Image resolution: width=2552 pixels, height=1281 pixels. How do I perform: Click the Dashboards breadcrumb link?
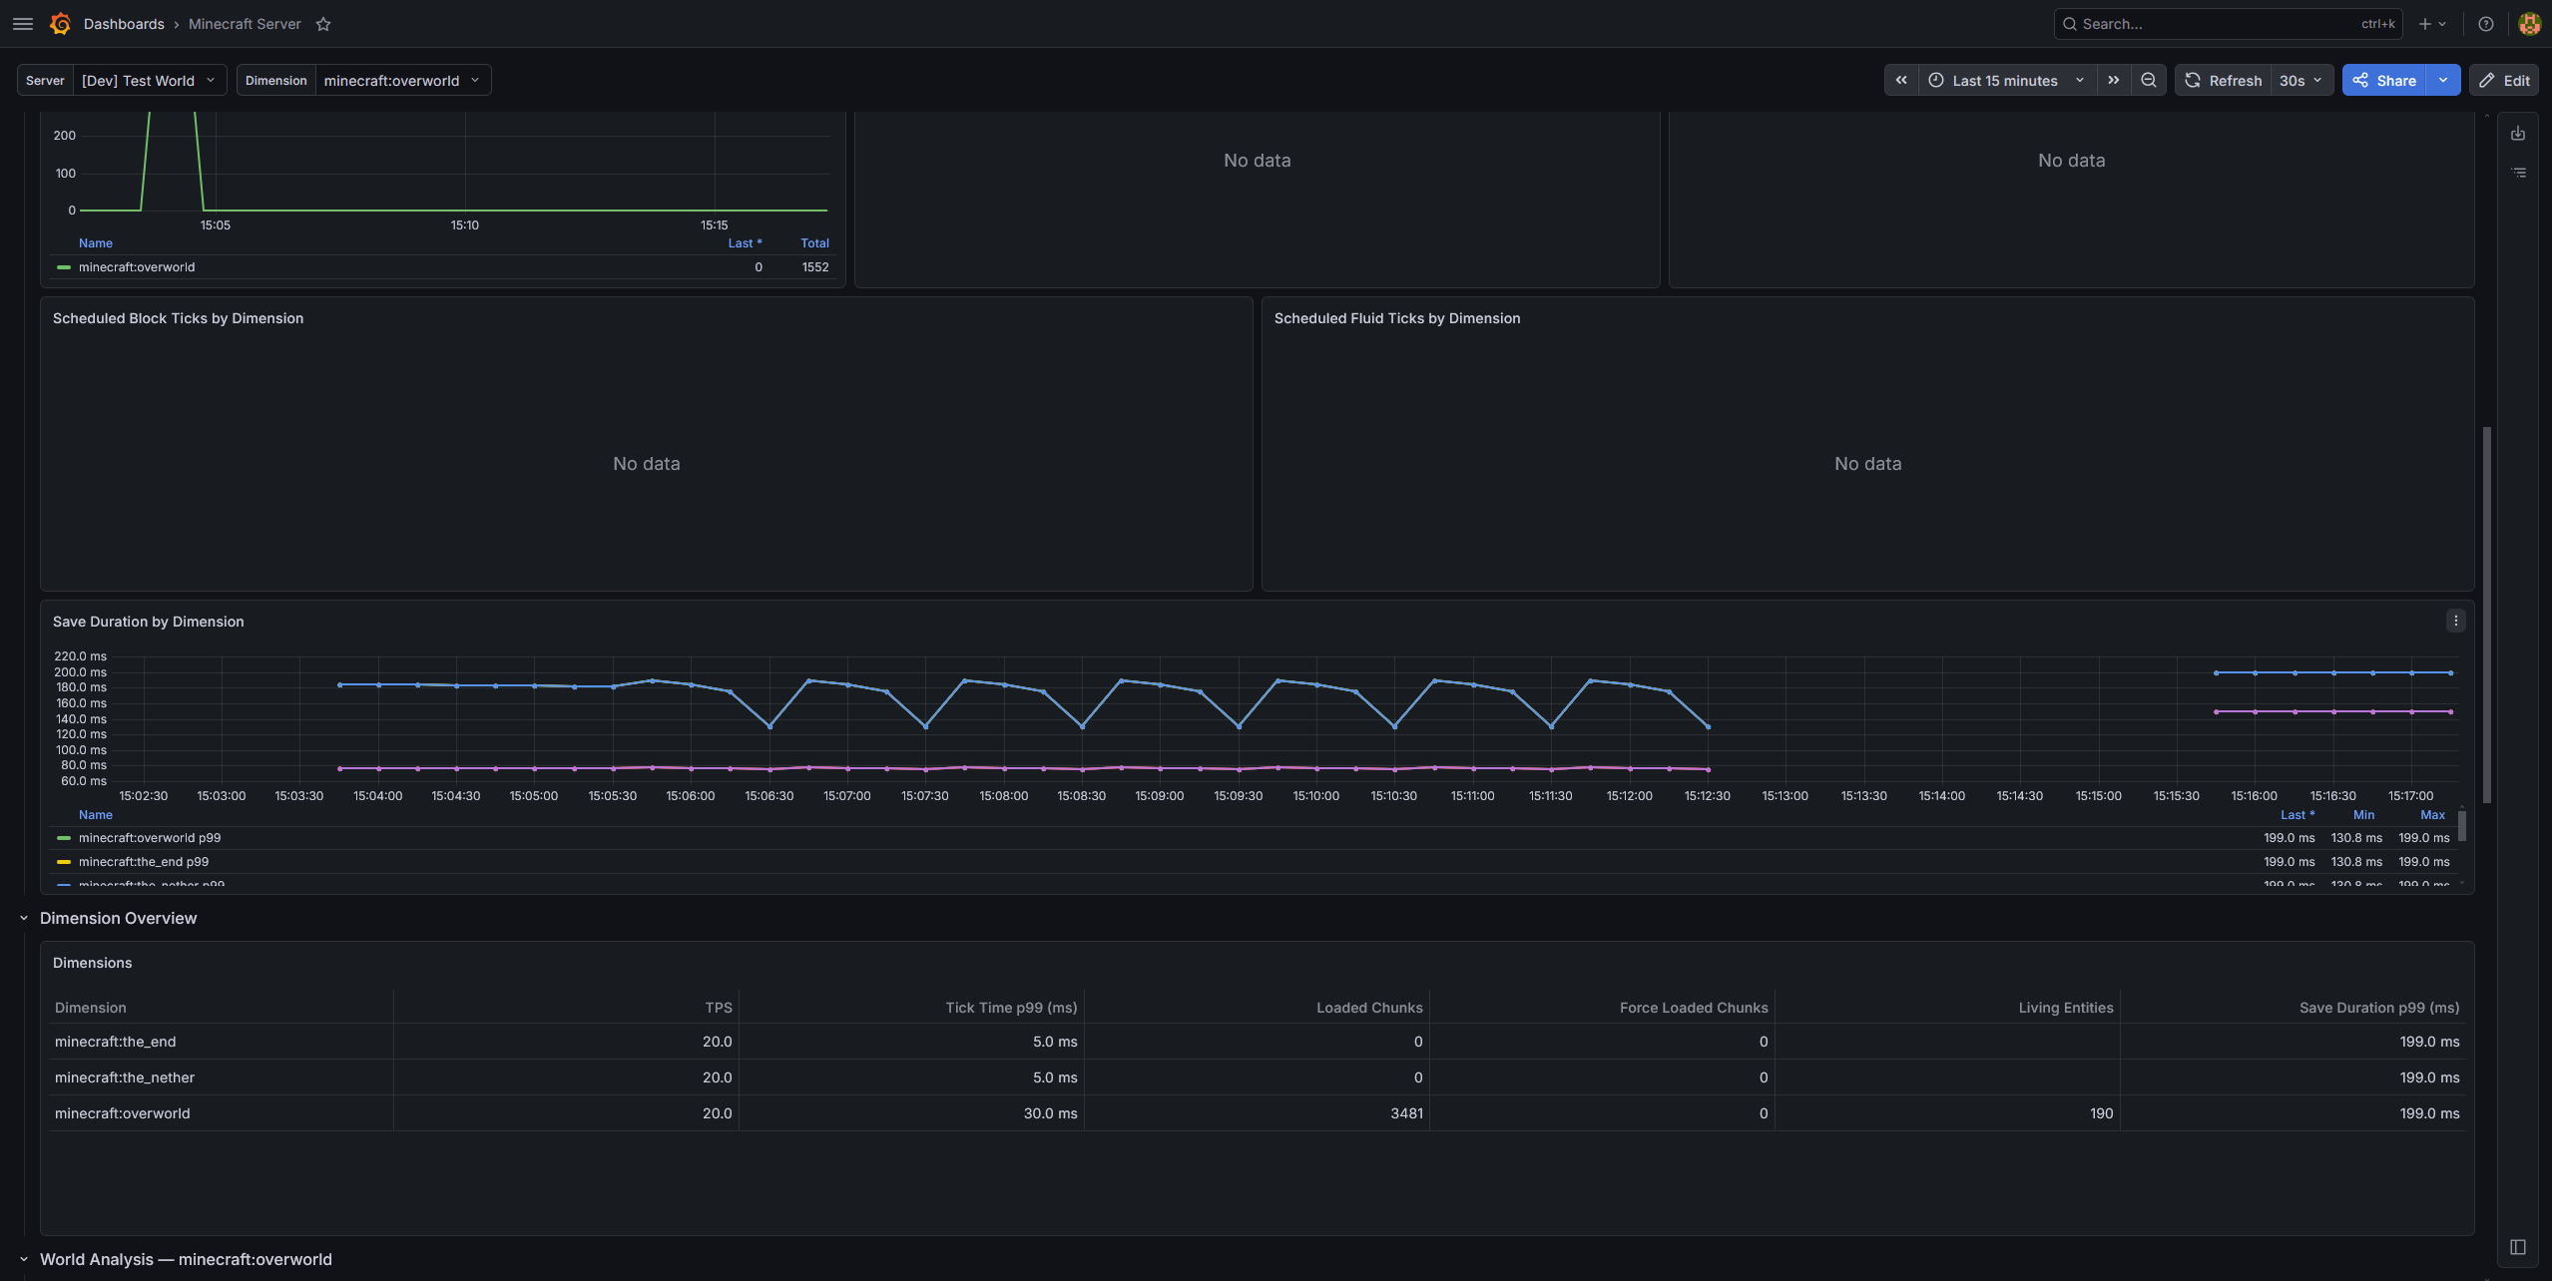[124, 24]
